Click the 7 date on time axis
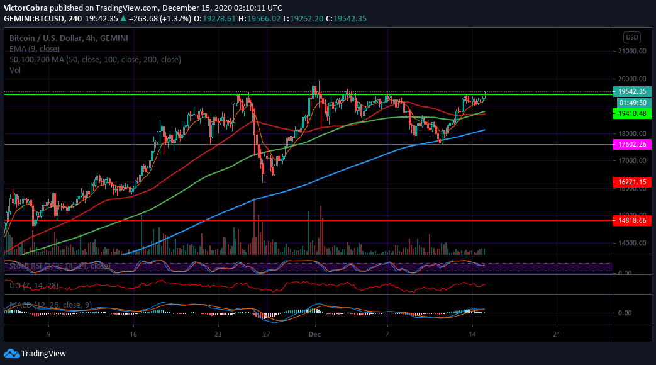Screen dimensions: 656x365 point(387,334)
